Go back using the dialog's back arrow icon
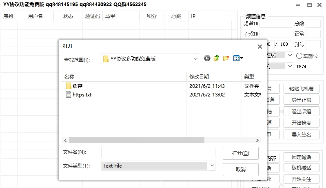 click(x=207, y=58)
